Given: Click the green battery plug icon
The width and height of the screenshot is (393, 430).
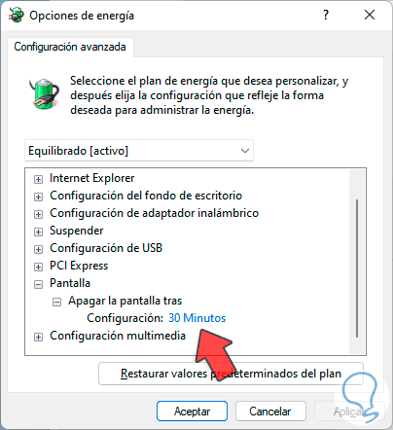Looking at the screenshot, I should point(44,93).
